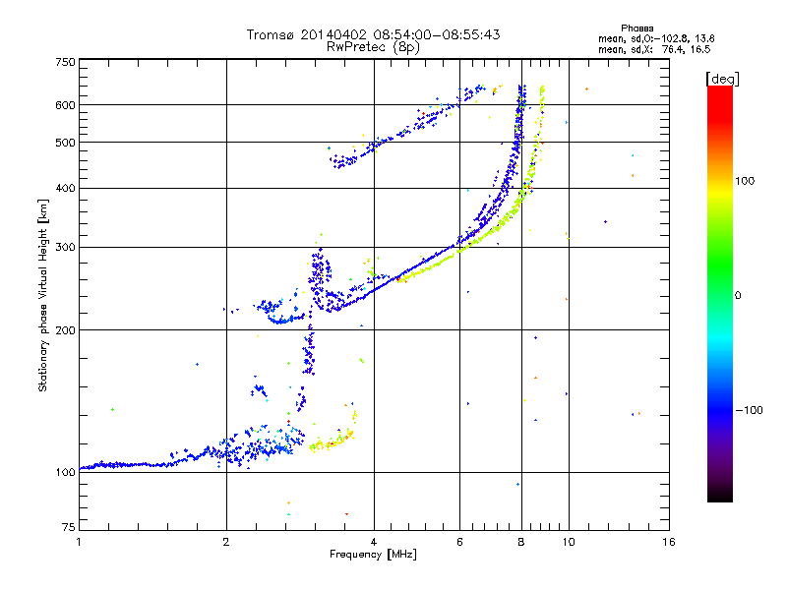The height and width of the screenshot is (590, 787).
Task: Click the y-axis tick label '600'
Action: pyautogui.click(x=66, y=105)
